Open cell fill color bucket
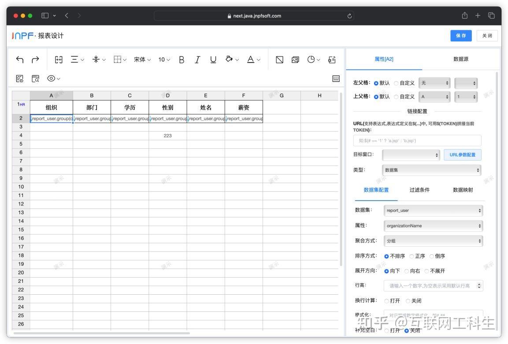The image size is (508, 344). pyautogui.click(x=232, y=59)
